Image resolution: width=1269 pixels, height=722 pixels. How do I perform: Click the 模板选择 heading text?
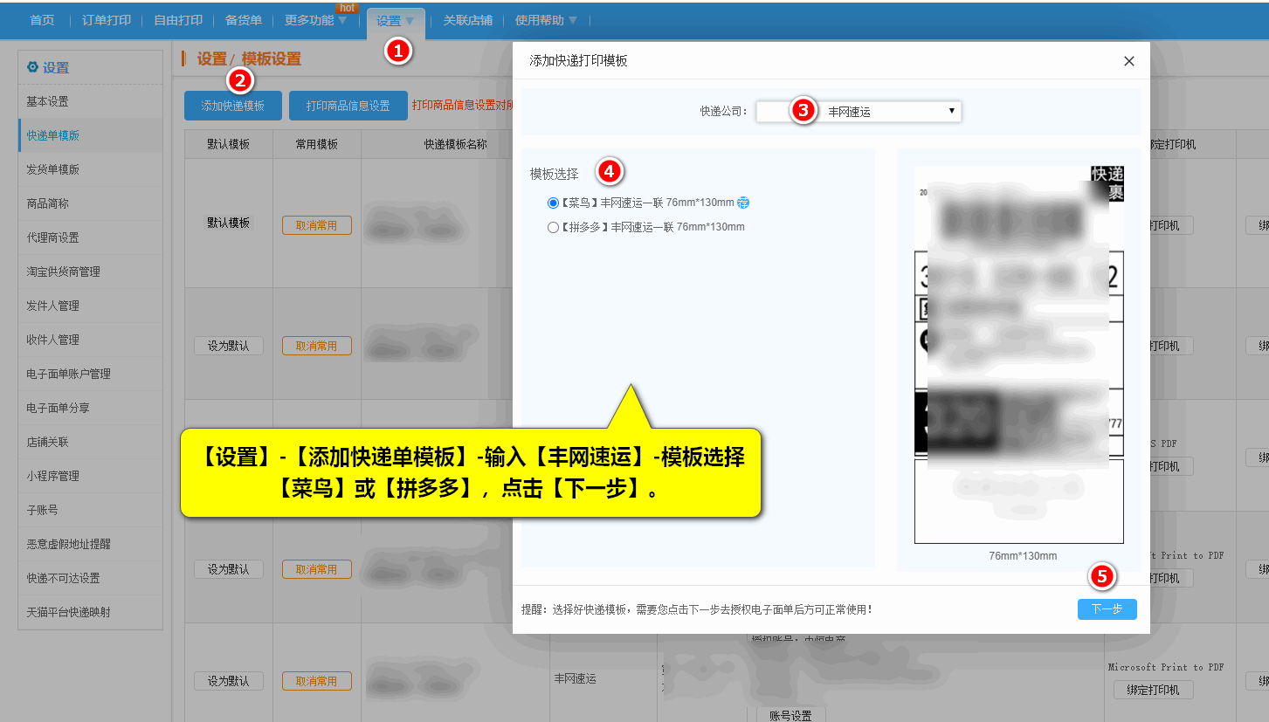[x=555, y=174]
